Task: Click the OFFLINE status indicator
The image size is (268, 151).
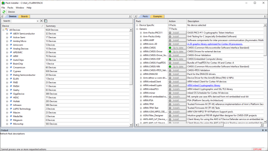Action: (257, 149)
